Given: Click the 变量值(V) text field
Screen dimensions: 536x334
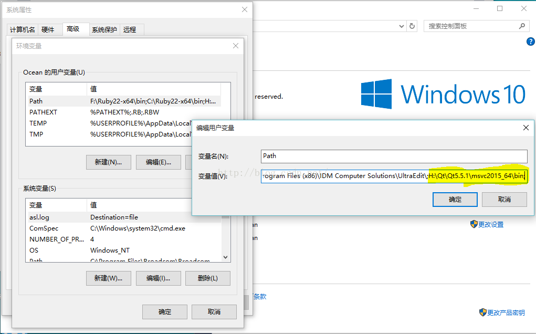Looking at the screenshot, I should (394, 176).
